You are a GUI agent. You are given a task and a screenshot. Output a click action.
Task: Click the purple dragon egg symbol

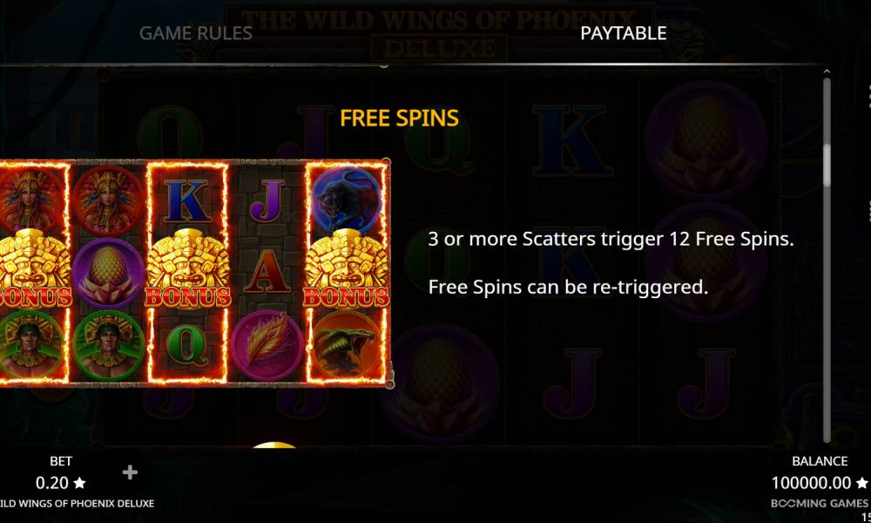tap(108, 272)
